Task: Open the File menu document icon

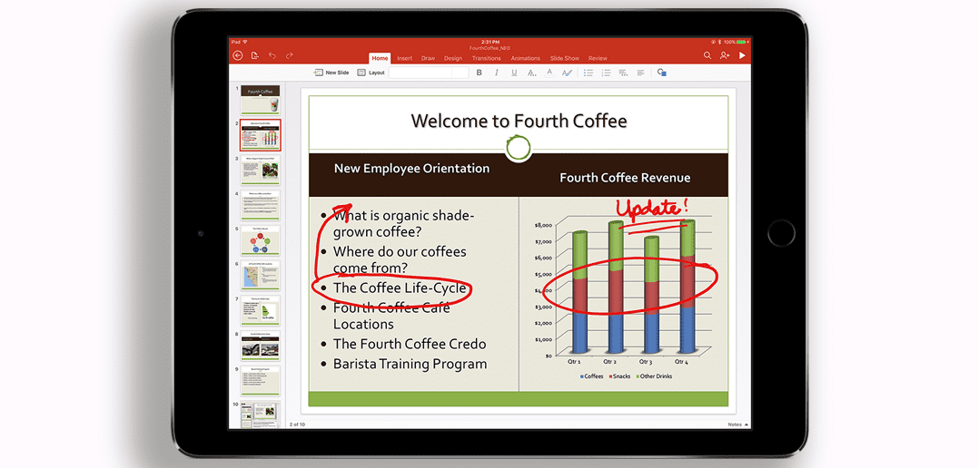Action: point(254,55)
